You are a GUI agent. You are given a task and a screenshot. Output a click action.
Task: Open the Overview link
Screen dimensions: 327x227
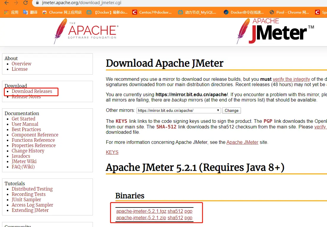pyautogui.click(x=21, y=64)
